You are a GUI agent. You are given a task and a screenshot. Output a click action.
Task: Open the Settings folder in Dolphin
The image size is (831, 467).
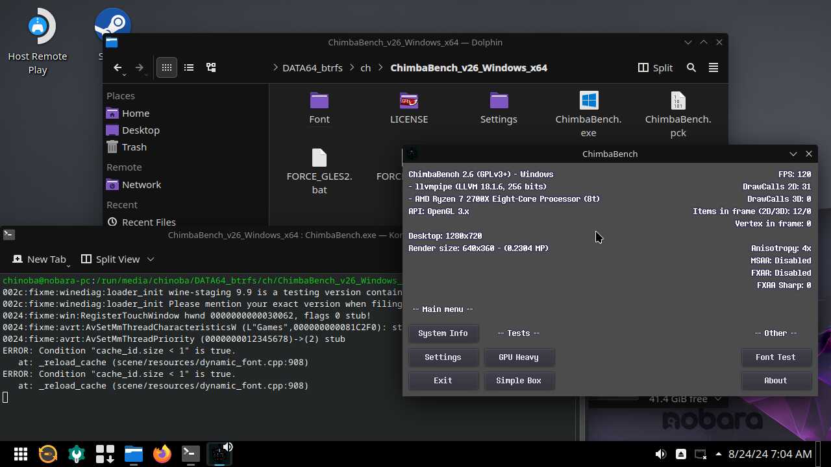tap(499, 108)
